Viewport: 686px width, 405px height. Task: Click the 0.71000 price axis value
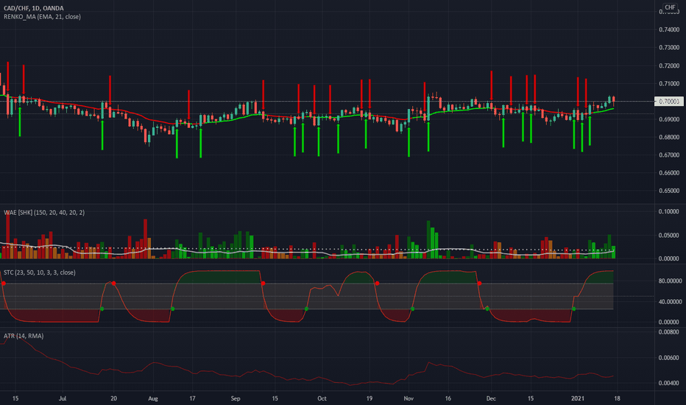pyautogui.click(x=669, y=84)
